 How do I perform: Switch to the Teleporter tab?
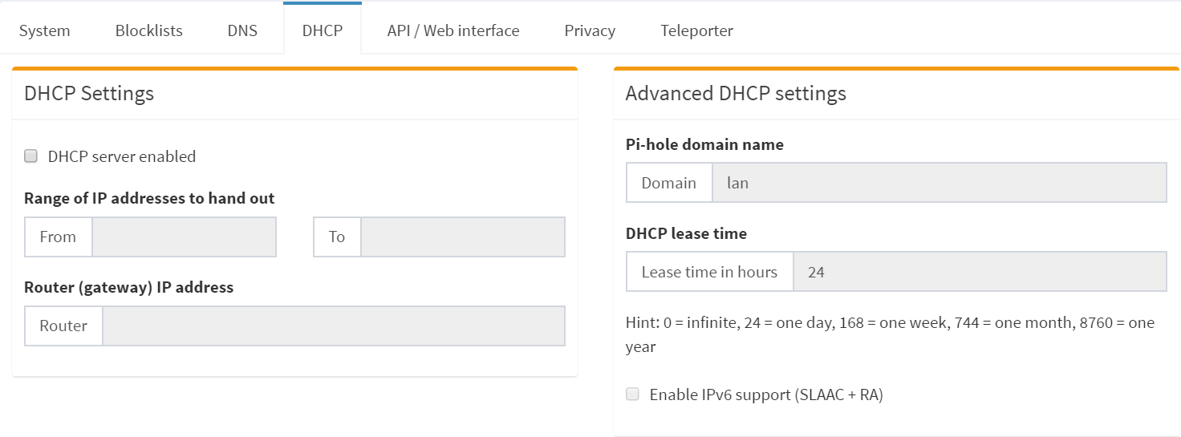tap(697, 30)
